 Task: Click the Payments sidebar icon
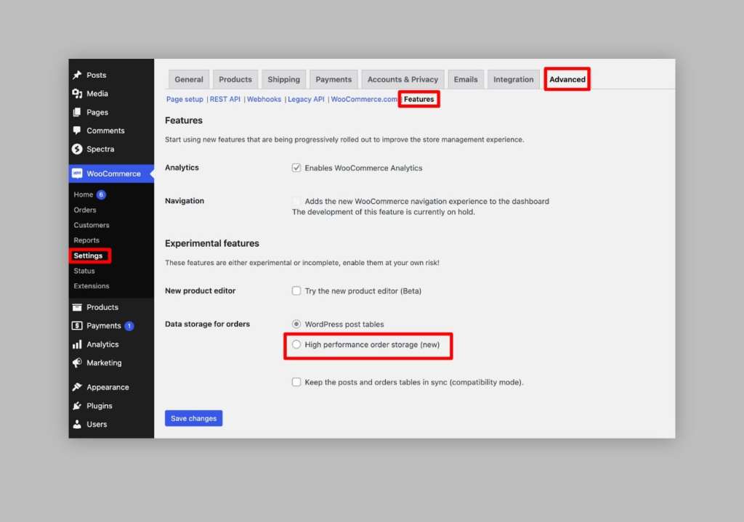pyautogui.click(x=77, y=325)
